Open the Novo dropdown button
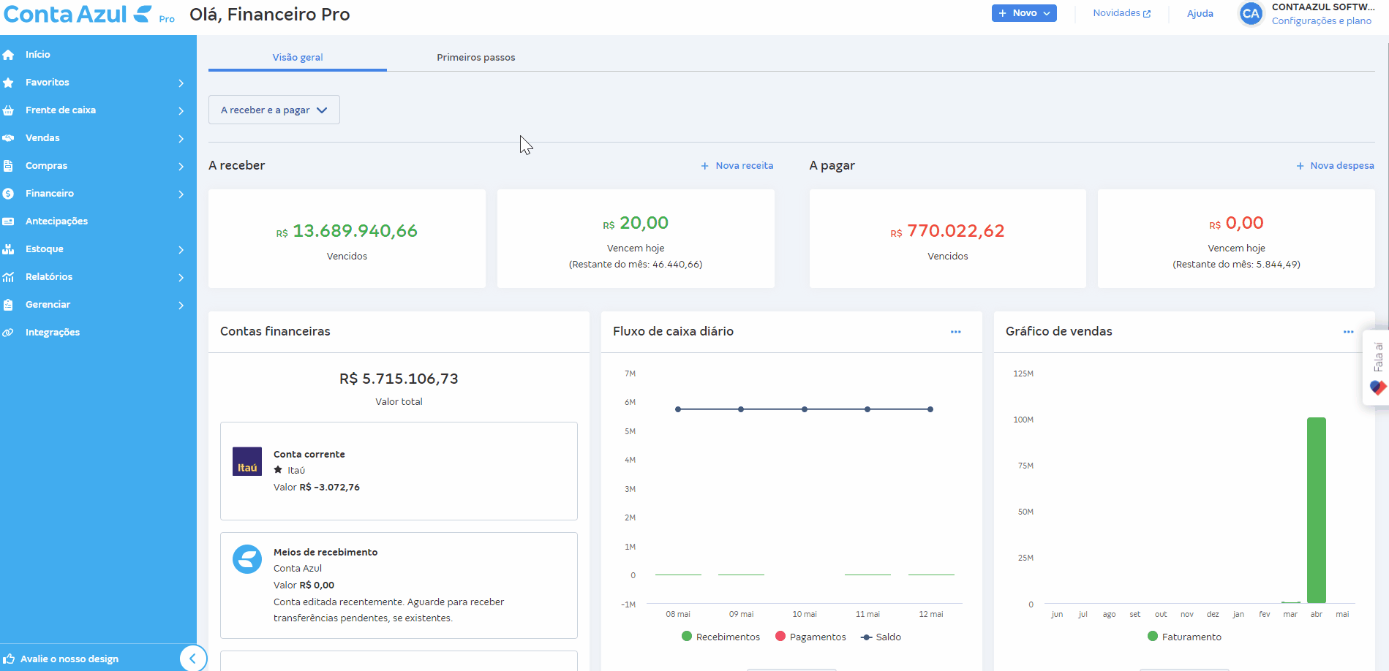 point(1024,13)
